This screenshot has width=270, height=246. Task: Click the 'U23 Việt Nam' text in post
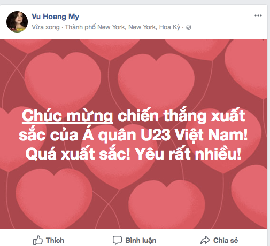pyautogui.click(x=194, y=135)
